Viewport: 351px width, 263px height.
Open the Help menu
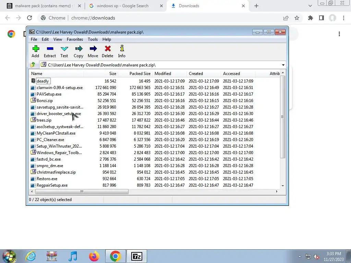pos(107,39)
